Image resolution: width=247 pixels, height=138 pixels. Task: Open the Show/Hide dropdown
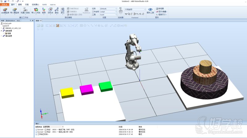coord(161,11)
